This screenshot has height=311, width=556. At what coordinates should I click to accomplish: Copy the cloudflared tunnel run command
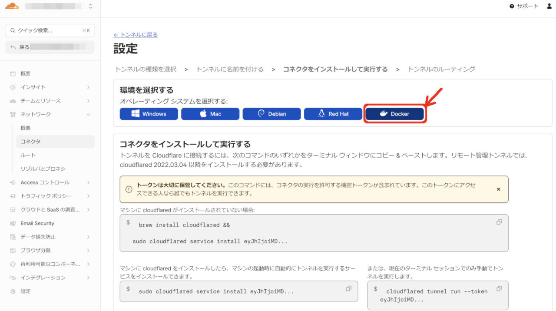(x=499, y=288)
